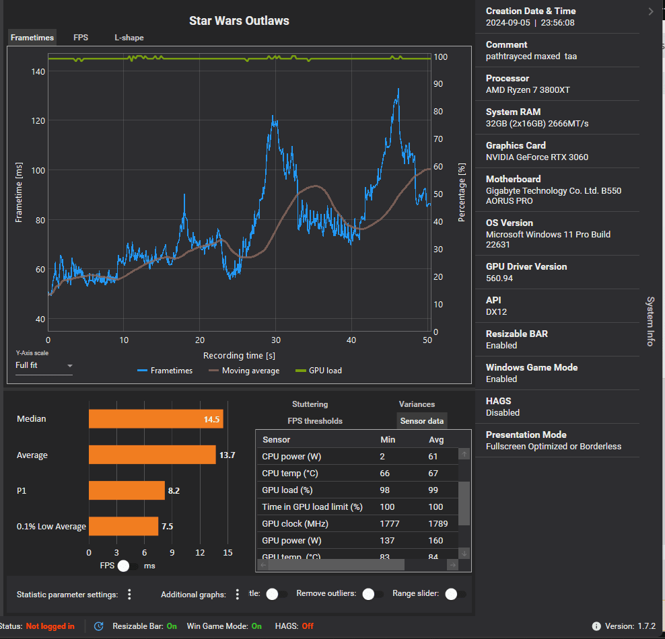This screenshot has width=665, height=639.
Task: Select the GPU power (W) row
Action: coord(358,541)
